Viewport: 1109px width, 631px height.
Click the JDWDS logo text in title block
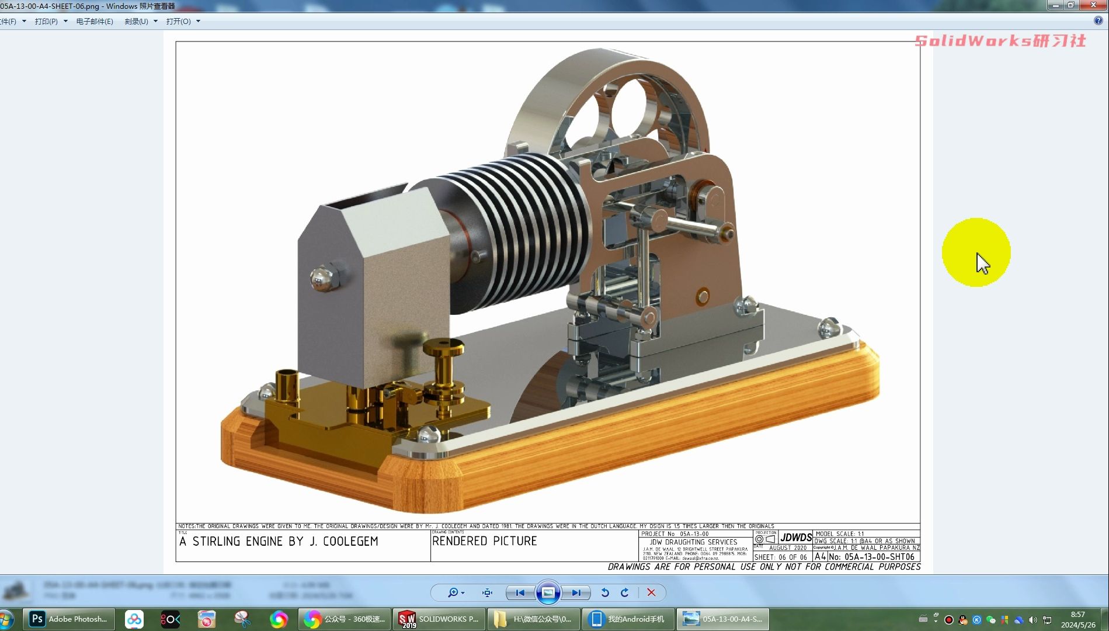796,538
